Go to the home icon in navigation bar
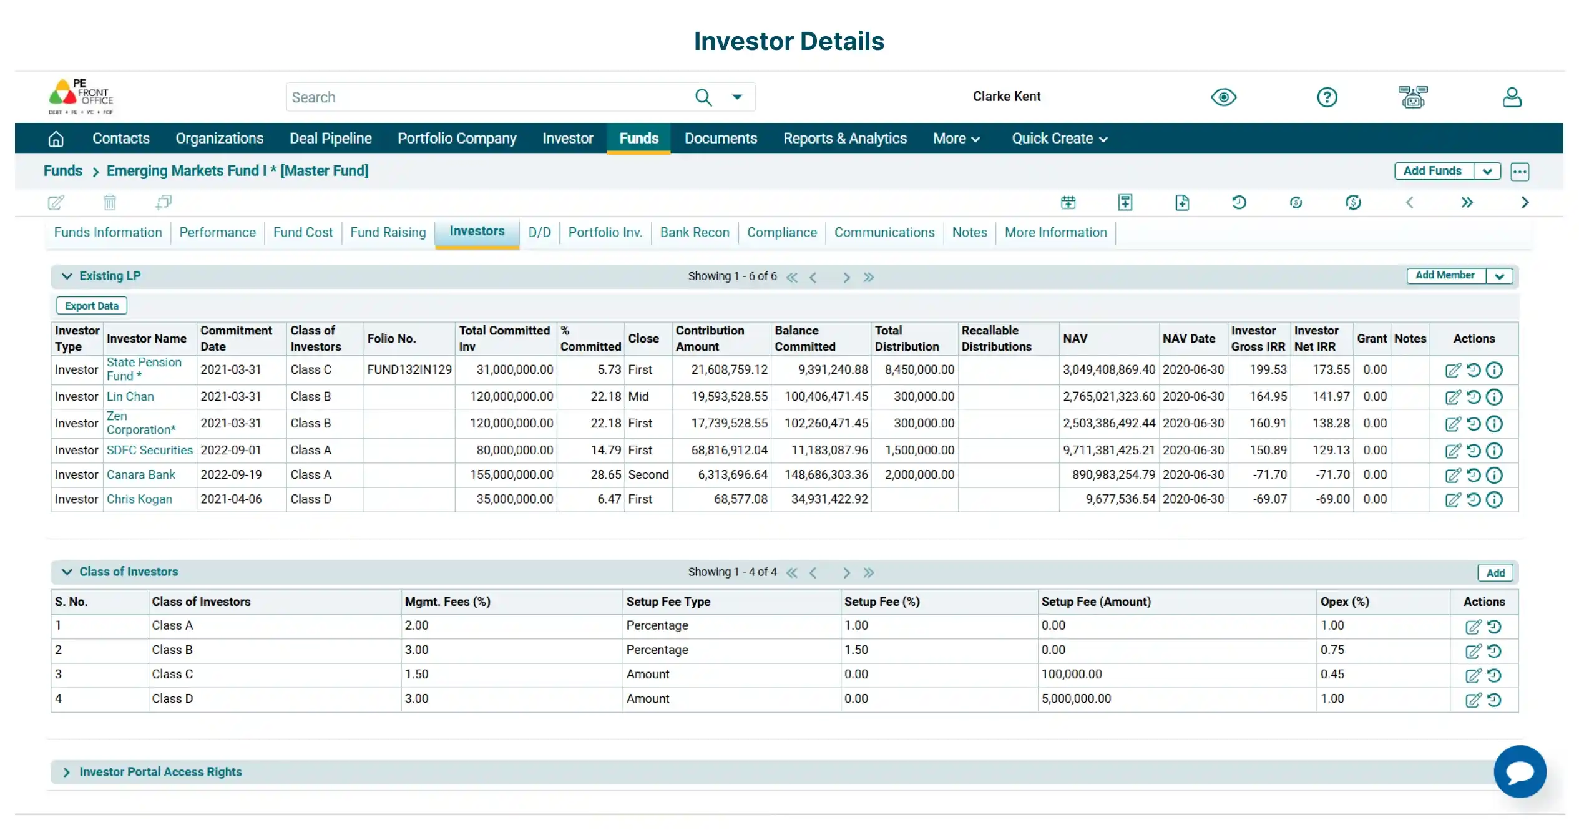The image size is (1579, 830). [56, 139]
